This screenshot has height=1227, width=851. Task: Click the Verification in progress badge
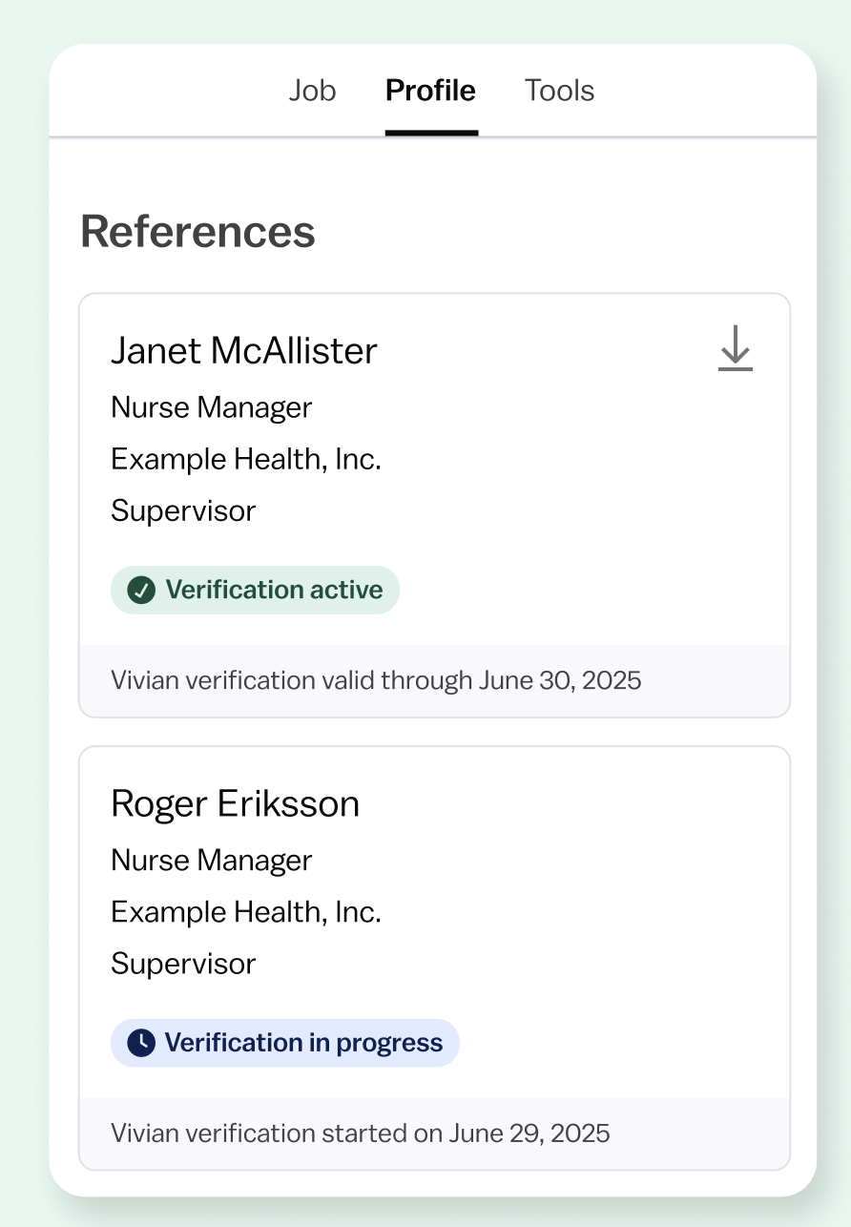tap(284, 1043)
